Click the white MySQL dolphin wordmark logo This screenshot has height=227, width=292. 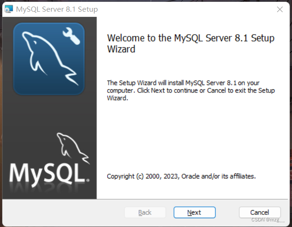49,160
